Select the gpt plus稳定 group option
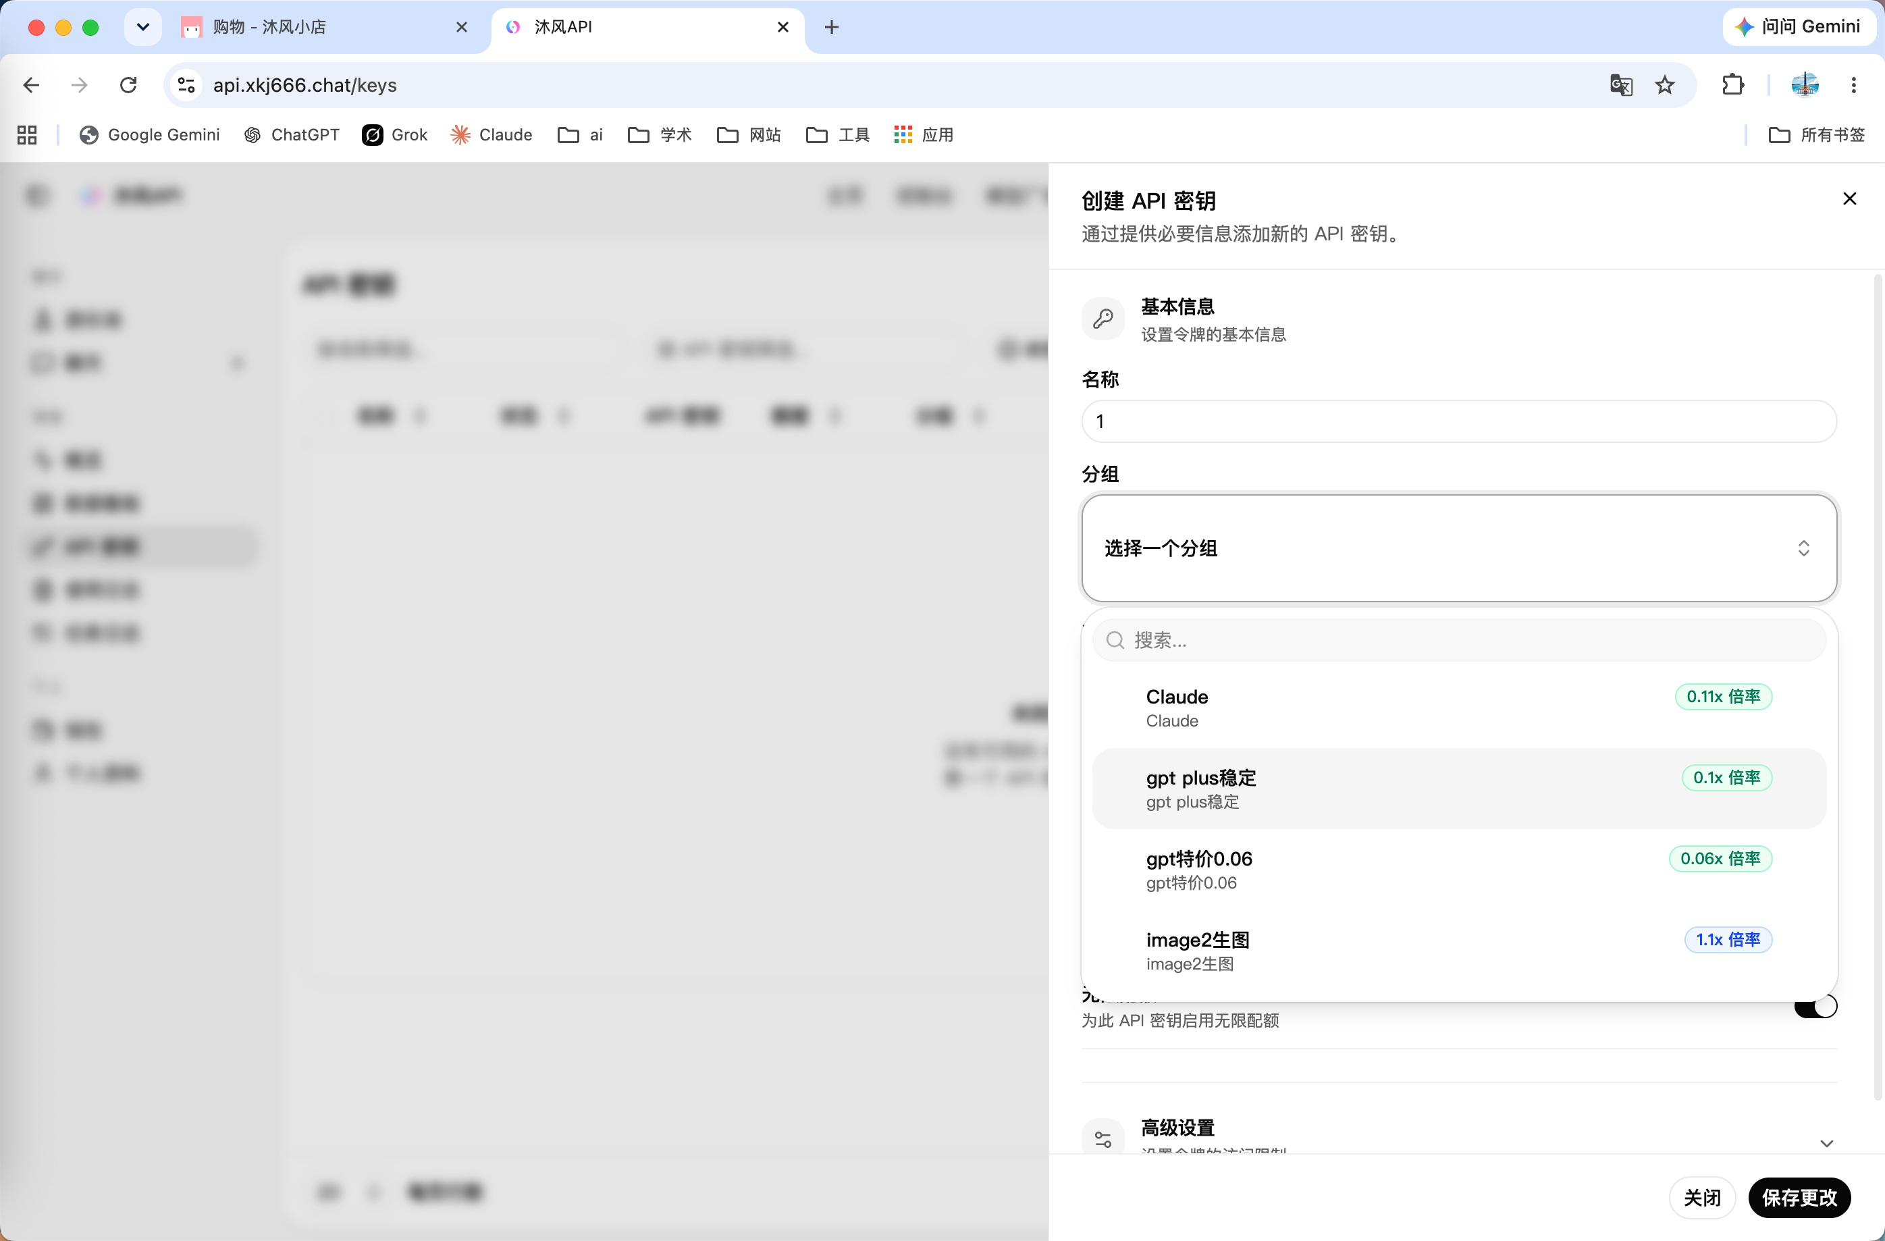Screen dimensions: 1885x1241 [1459, 789]
